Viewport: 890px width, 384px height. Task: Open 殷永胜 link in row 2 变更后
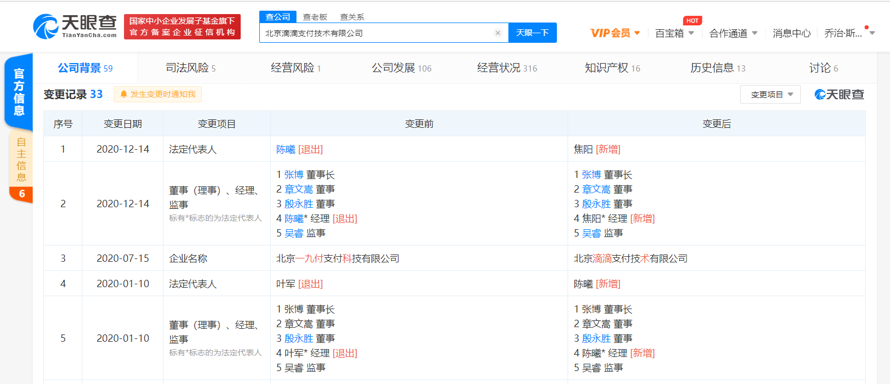pyautogui.click(x=596, y=204)
